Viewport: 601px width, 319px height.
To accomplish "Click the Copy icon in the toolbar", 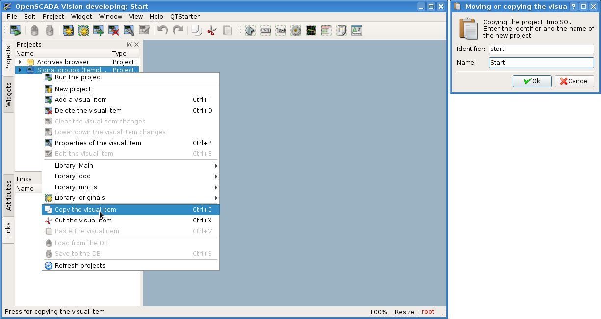I will 197,30.
